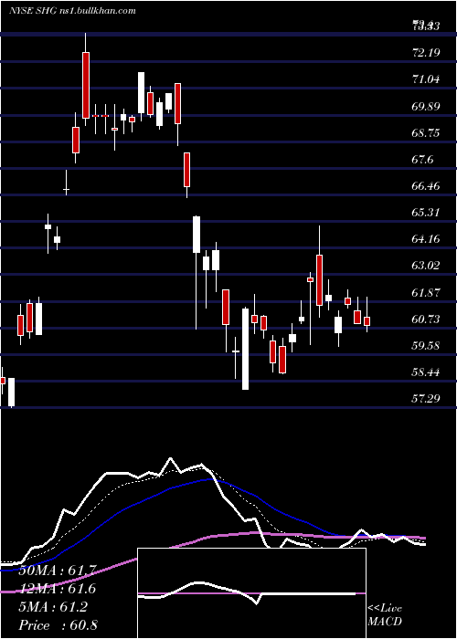Click the 'NYSE SHG ns1.bullkhan.com' title text
Image resolution: width=457 pixels, height=639 pixels.
click(x=72, y=11)
